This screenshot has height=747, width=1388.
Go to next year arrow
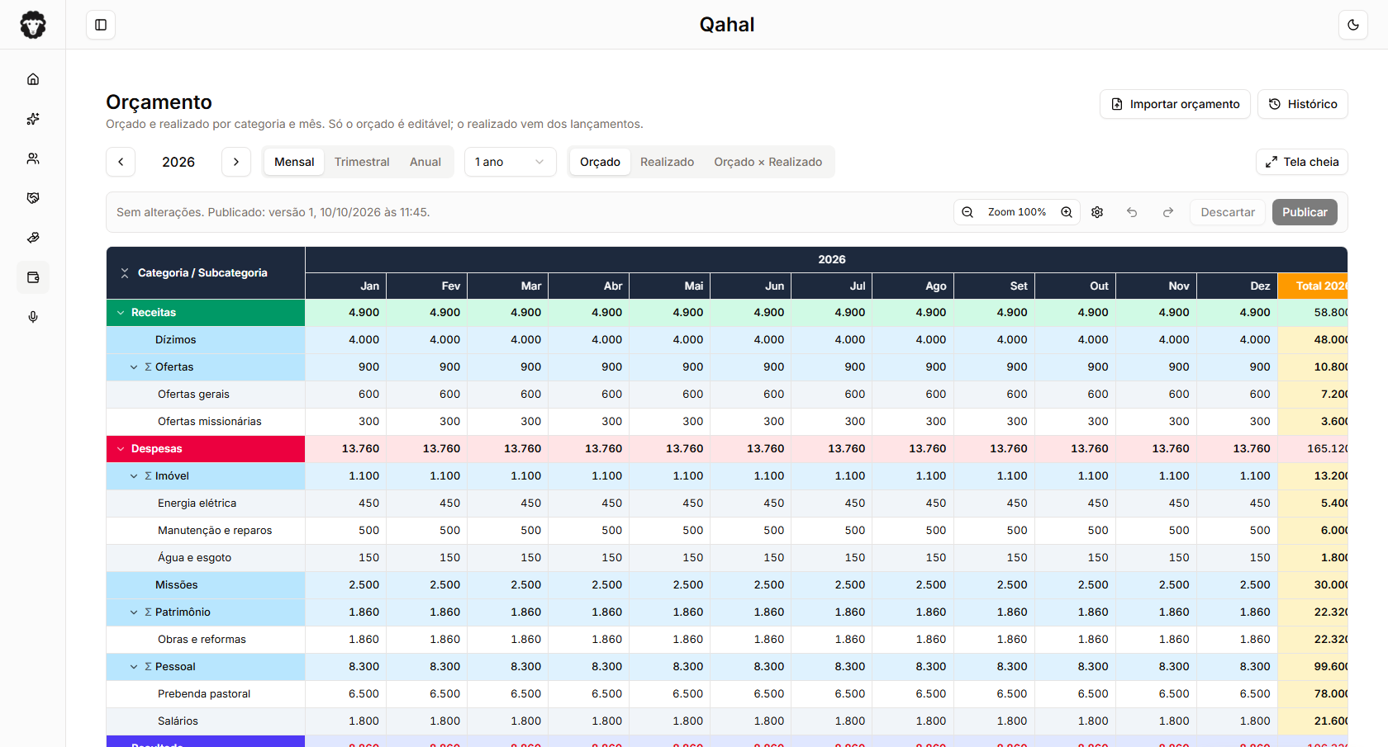(x=236, y=162)
